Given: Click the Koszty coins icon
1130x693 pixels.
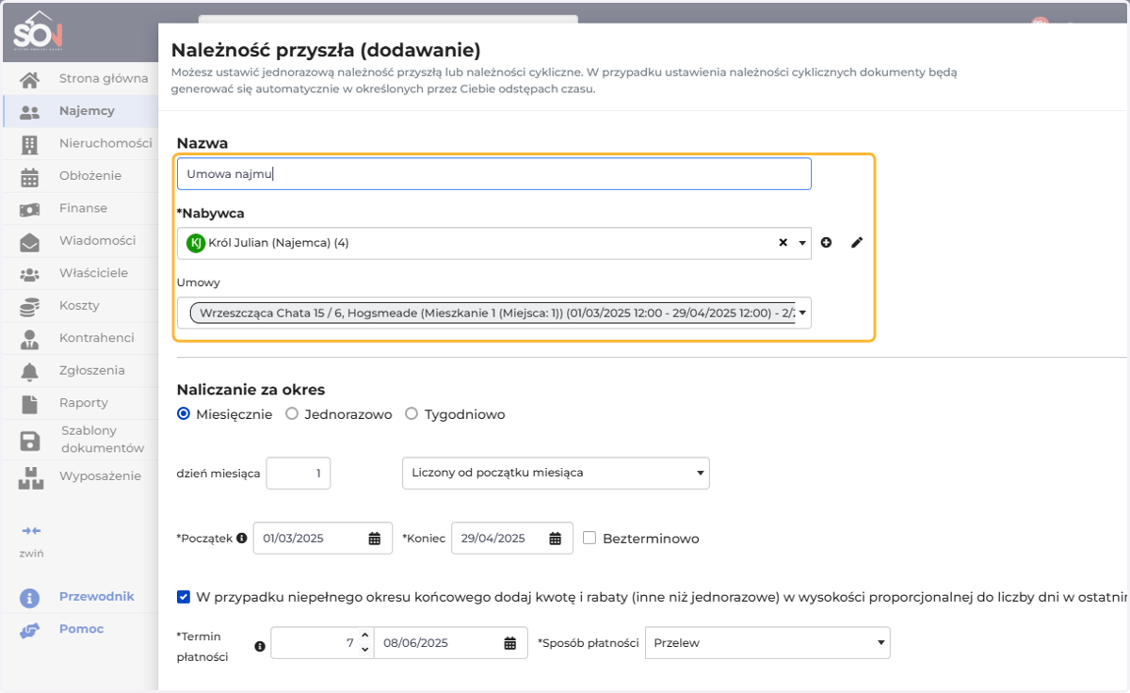Looking at the screenshot, I should tap(30, 306).
